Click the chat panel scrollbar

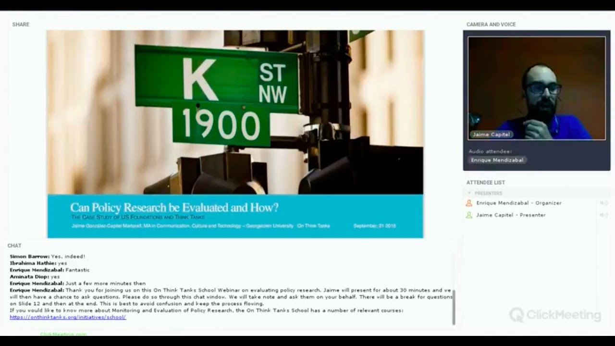[454, 307]
